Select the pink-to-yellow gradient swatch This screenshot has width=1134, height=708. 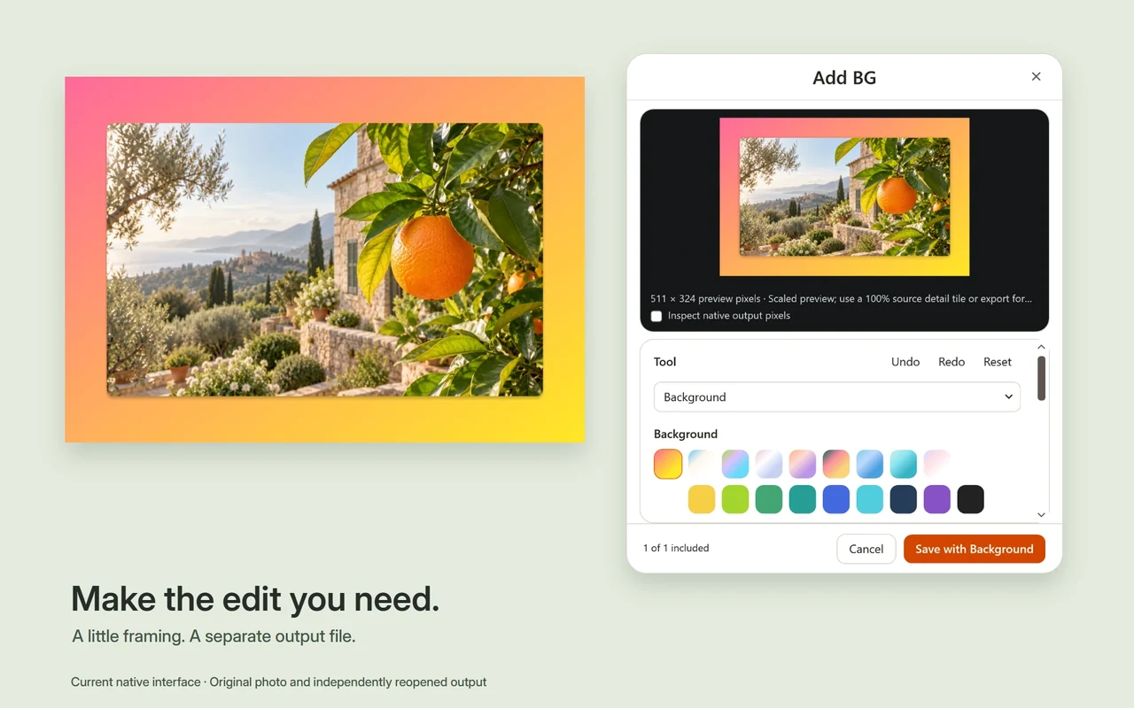pyautogui.click(x=668, y=464)
